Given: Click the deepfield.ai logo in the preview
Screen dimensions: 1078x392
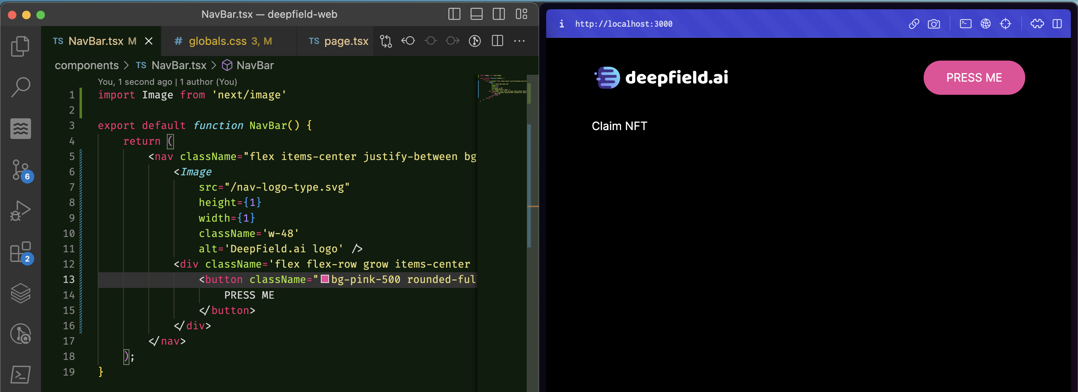Looking at the screenshot, I should [661, 77].
